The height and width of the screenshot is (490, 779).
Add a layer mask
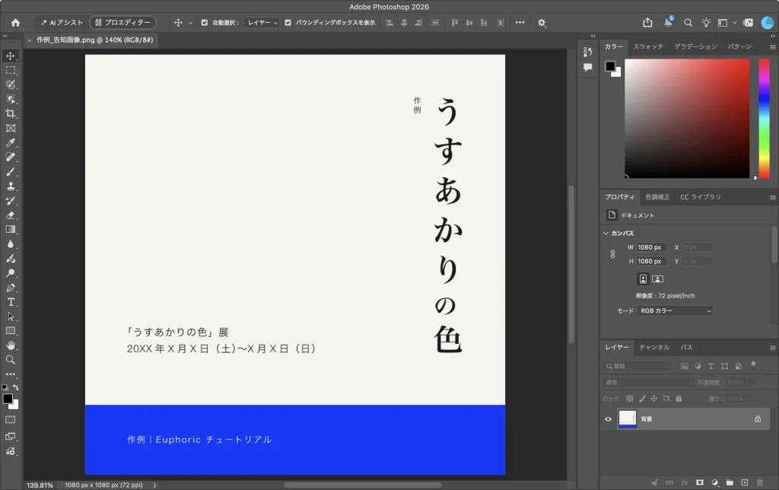(700, 482)
